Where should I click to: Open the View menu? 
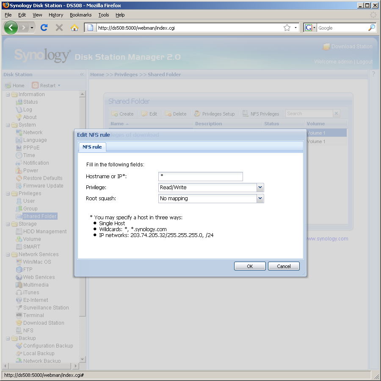(37, 15)
